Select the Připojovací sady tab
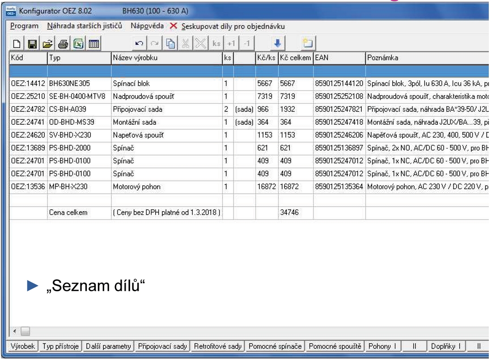This screenshot has width=492, height=361. coord(162,346)
